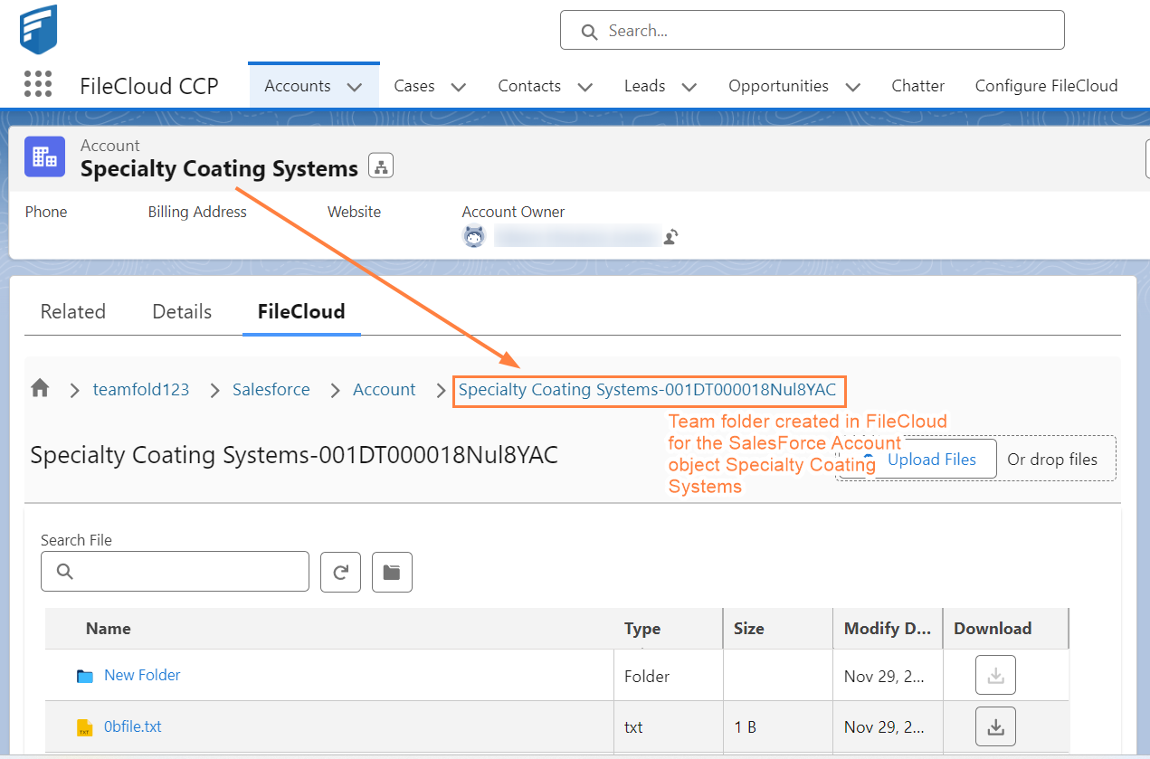Open the create new folder icon
The image size is (1150, 759).
click(x=392, y=571)
